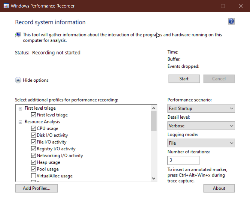Viewport: 250px width, 197px height.
Task: Click the Buffer label
Action: pos(174,59)
